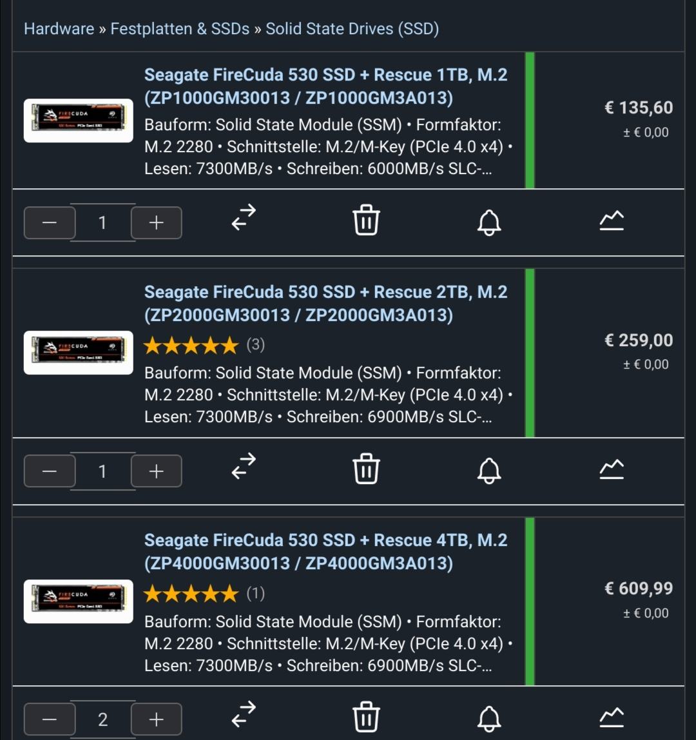696x740 pixels.
Task: Decrease quantity of FireCuda 4TB
Action: [x=50, y=719]
